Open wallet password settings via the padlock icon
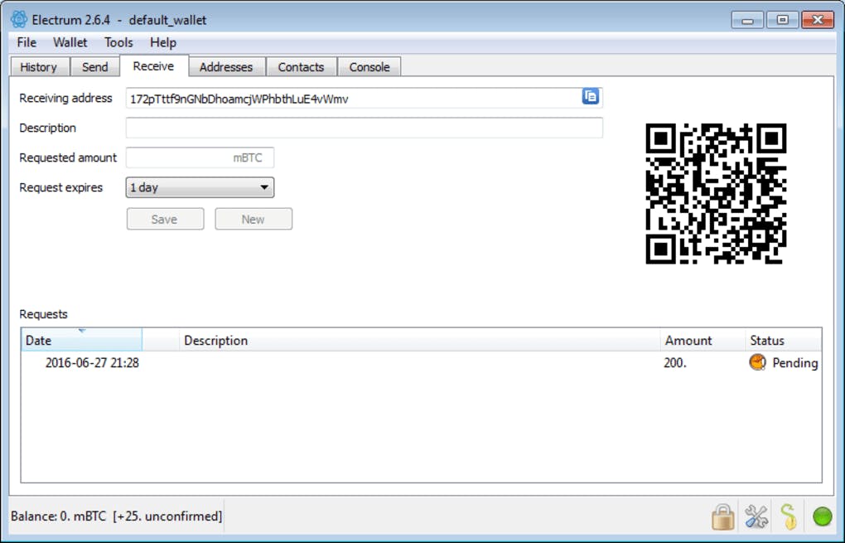845x543 pixels. [x=722, y=516]
